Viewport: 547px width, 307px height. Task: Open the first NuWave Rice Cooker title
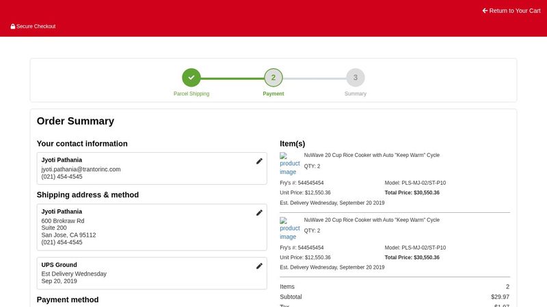[x=371, y=156]
